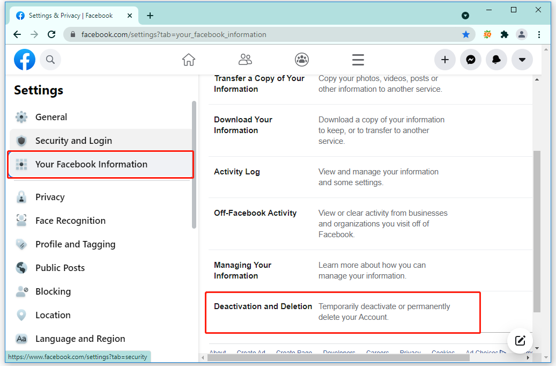Click the Location pin icon
The image size is (556, 366).
click(x=21, y=315)
